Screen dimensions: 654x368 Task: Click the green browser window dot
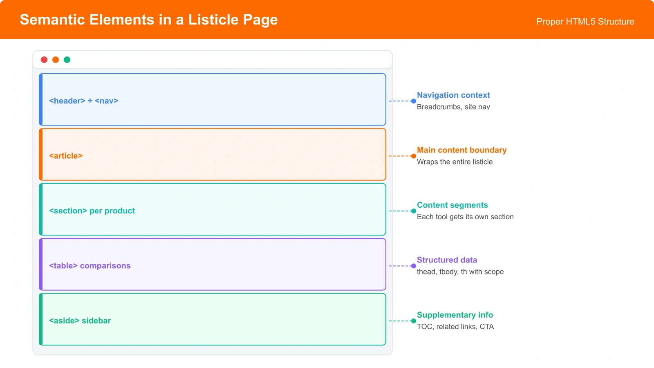coord(67,59)
